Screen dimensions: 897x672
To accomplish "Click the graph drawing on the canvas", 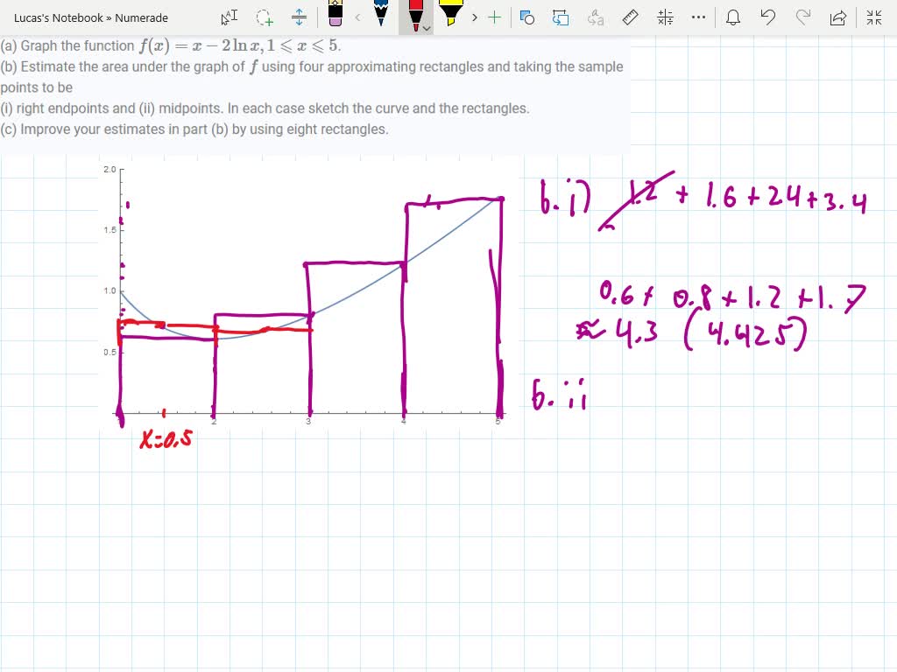I will pos(307,289).
